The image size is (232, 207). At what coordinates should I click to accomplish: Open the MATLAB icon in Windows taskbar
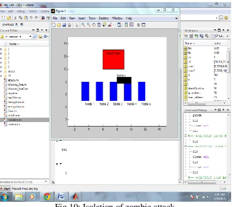point(75,197)
